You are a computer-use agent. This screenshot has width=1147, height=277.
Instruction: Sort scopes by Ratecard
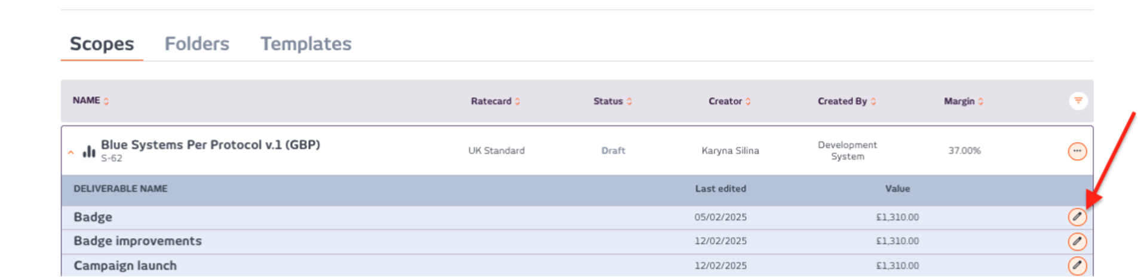(495, 101)
